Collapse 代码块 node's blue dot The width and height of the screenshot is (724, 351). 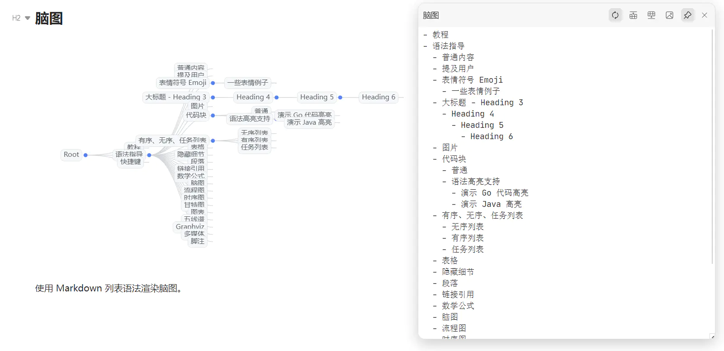coord(213,116)
